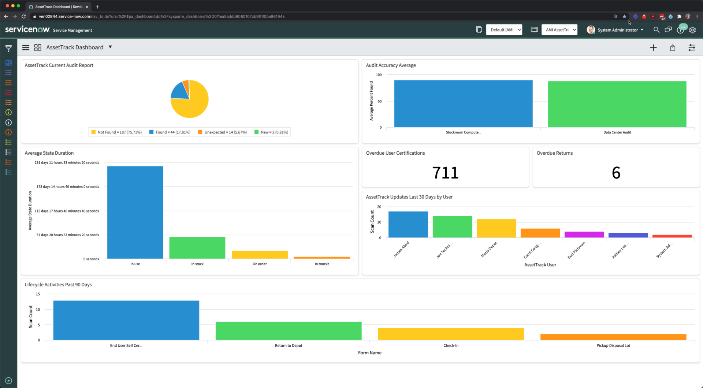Open system settings gear icon

click(692, 30)
